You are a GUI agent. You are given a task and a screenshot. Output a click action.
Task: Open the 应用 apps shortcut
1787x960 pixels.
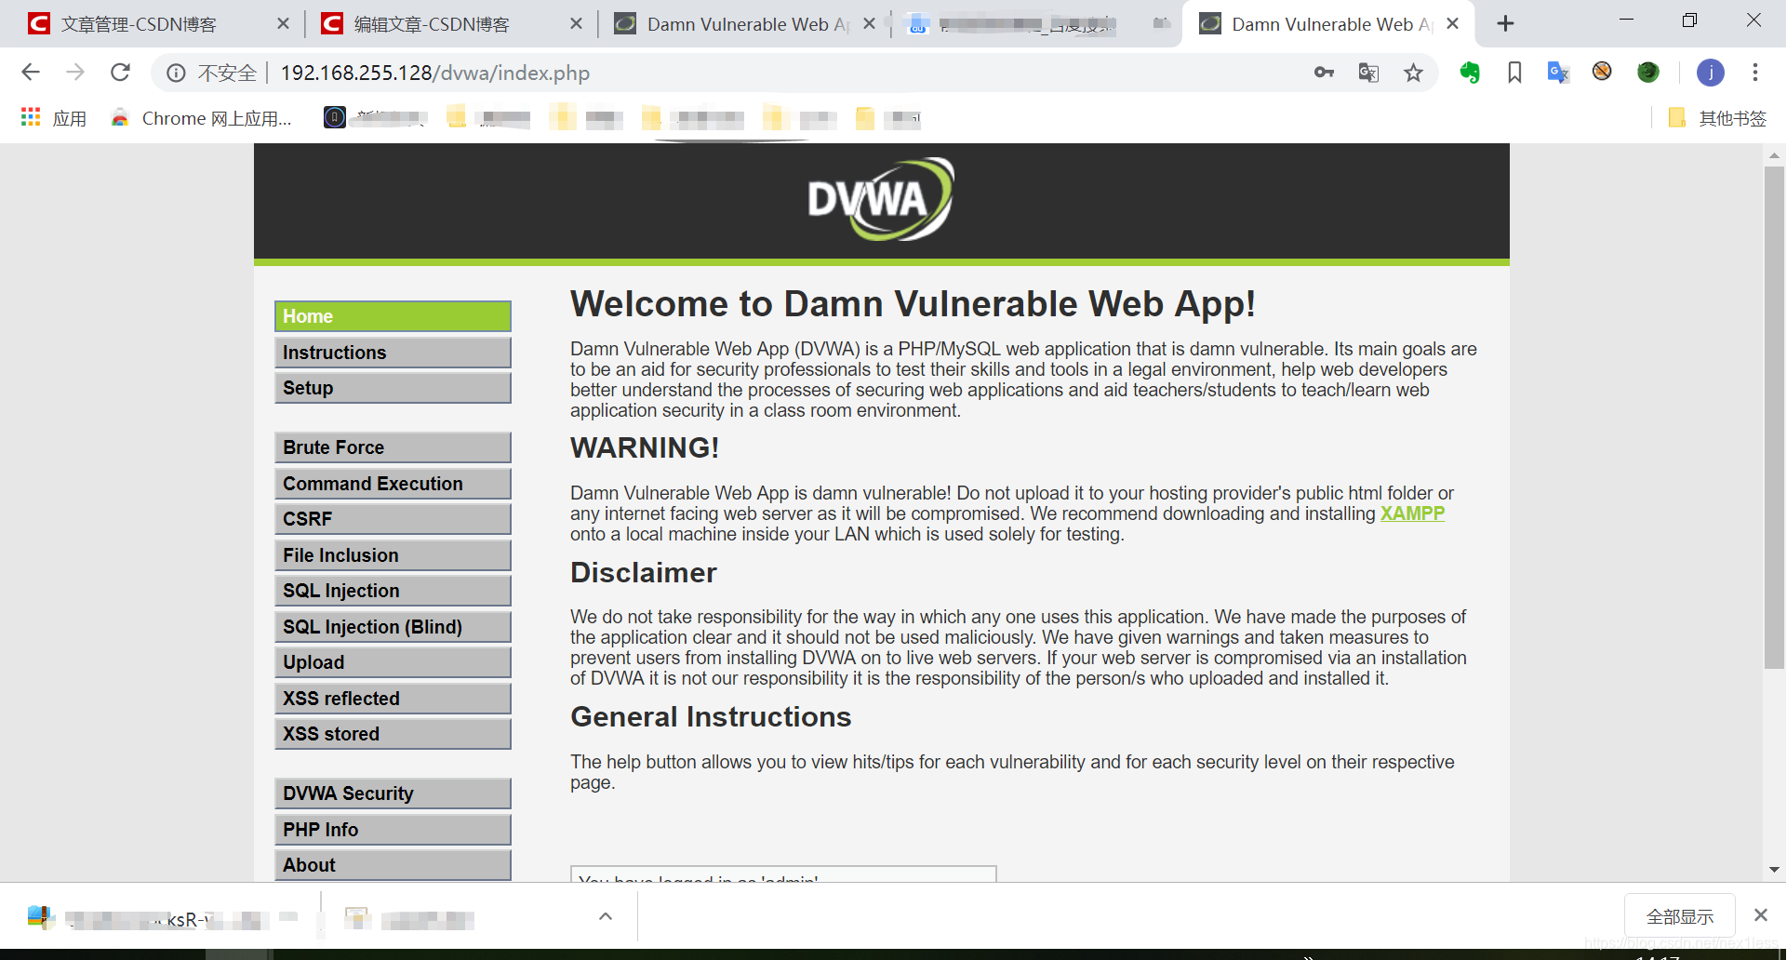tap(54, 118)
